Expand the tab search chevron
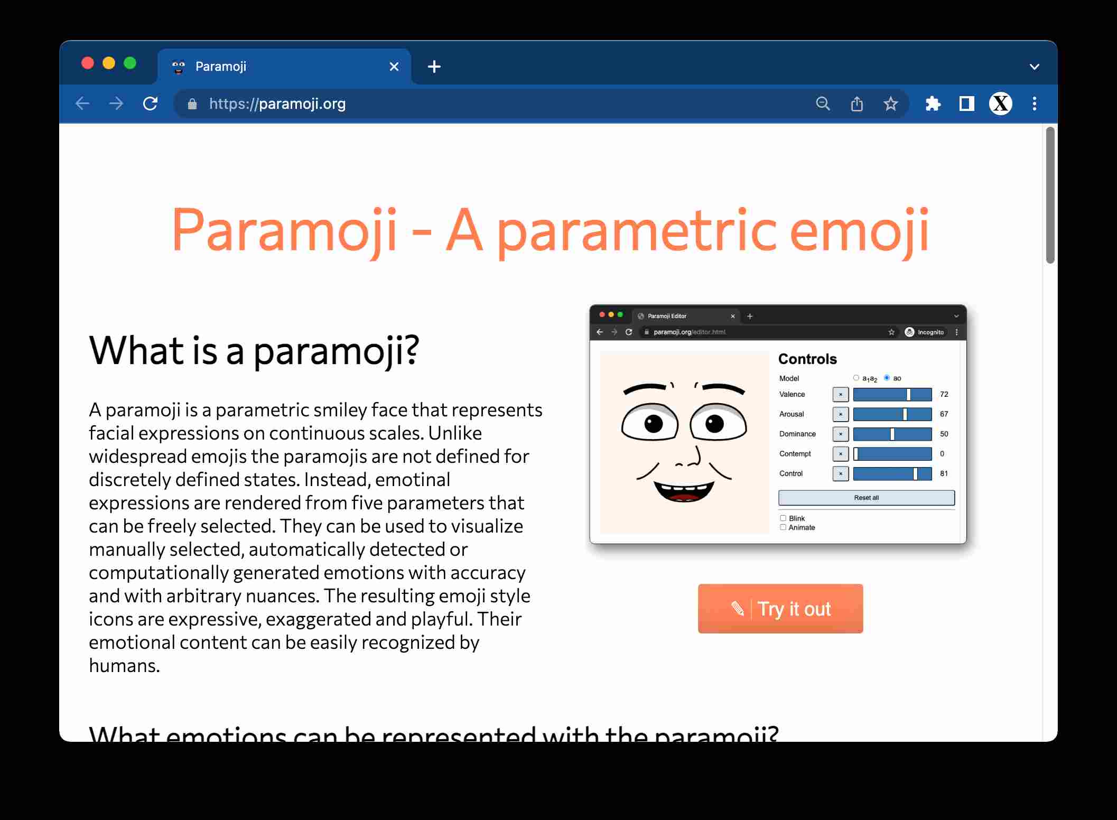Viewport: 1117px width, 820px height. click(1034, 67)
